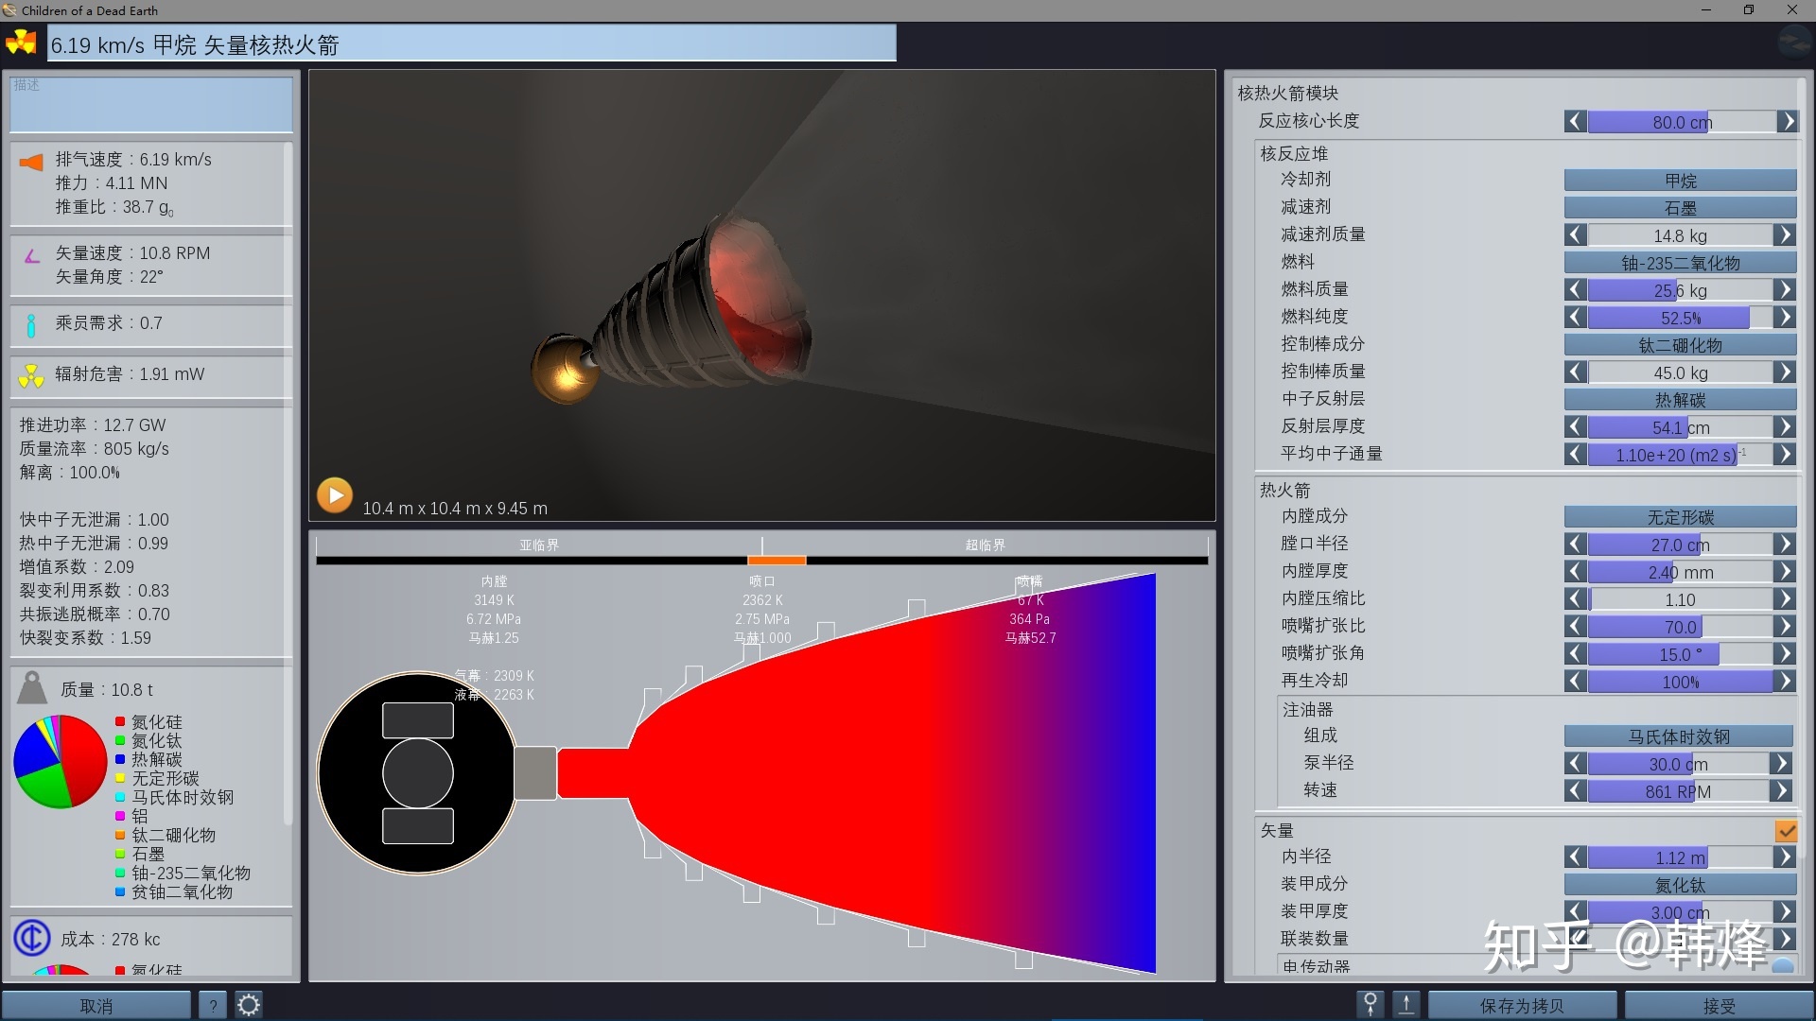Viewport: 1816px width, 1021px height.
Task: Open the 内膛成分 selector showing 无定形碳
Action: (x=1680, y=516)
